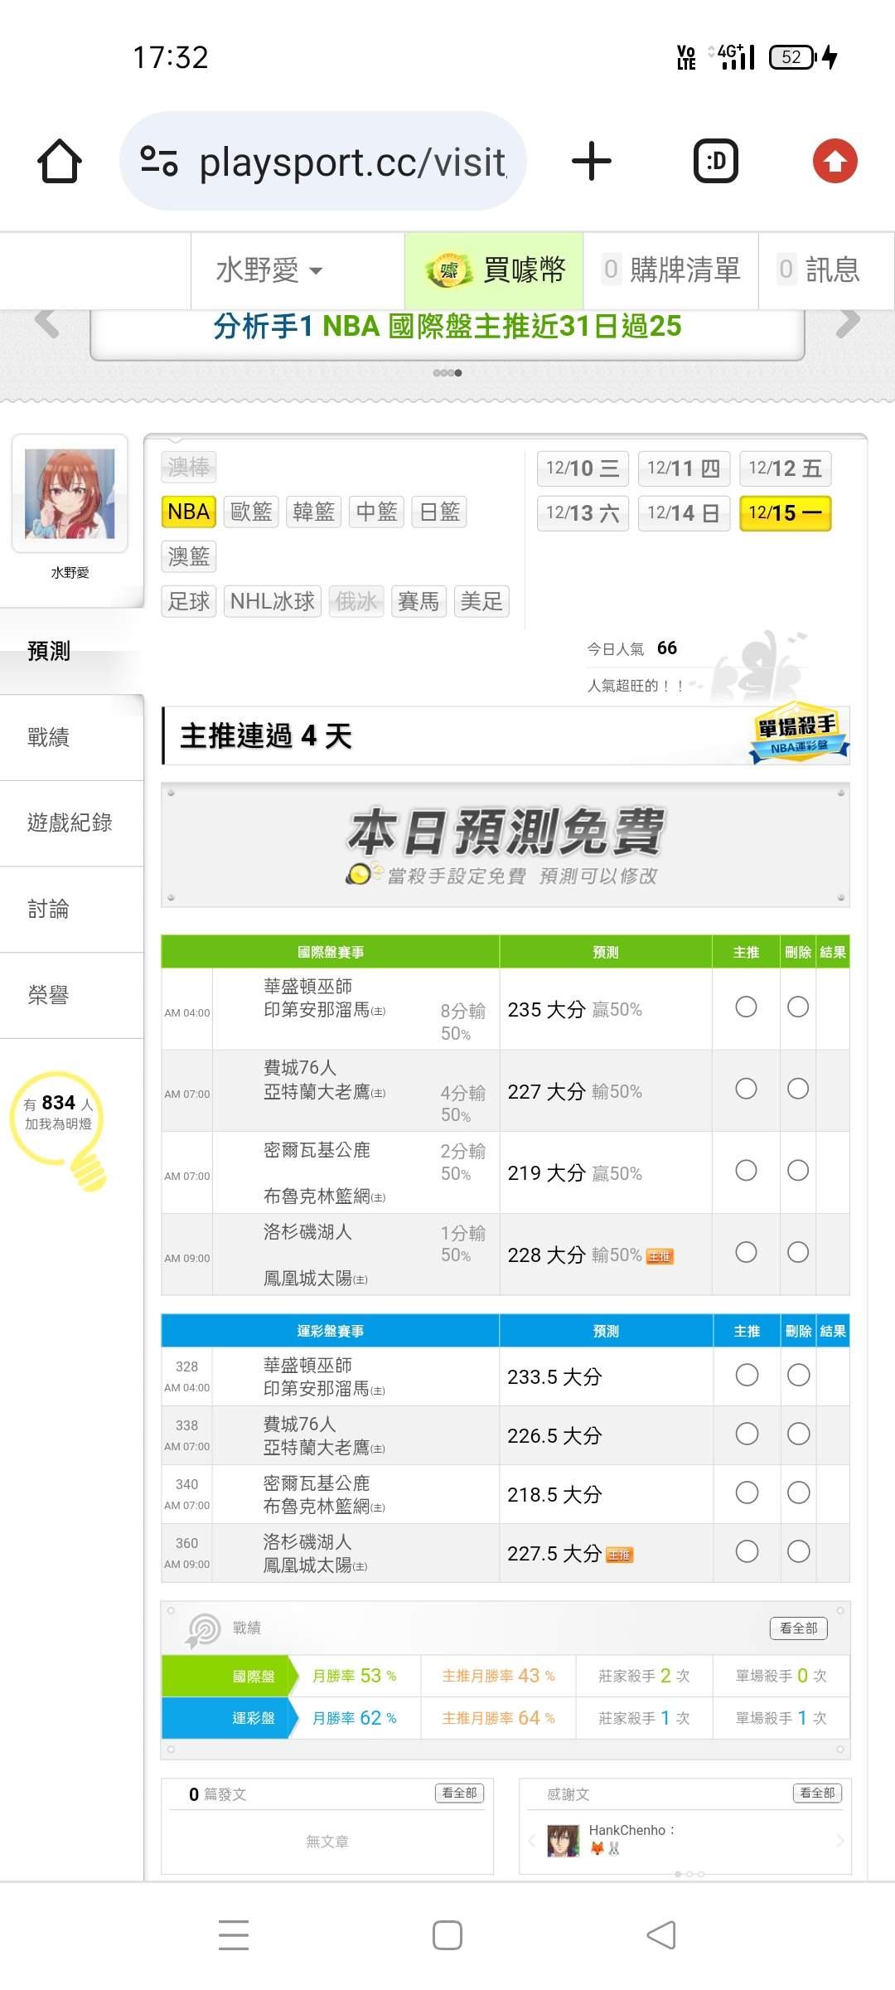Pick date 12/10 三

coord(583,468)
